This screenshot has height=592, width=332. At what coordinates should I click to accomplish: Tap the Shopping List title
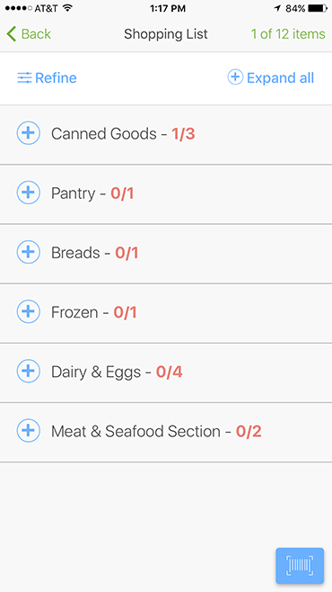click(x=166, y=34)
